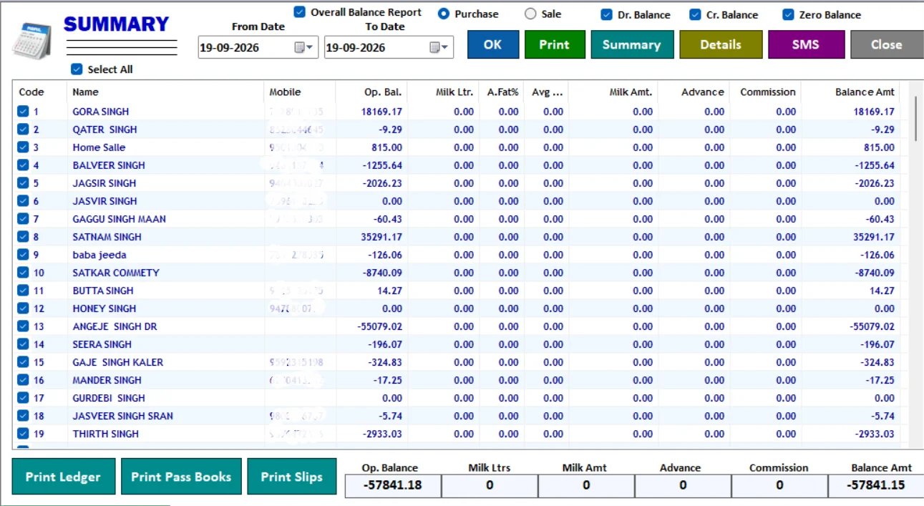Select the name SEERA SINGH

pyautogui.click(x=102, y=344)
